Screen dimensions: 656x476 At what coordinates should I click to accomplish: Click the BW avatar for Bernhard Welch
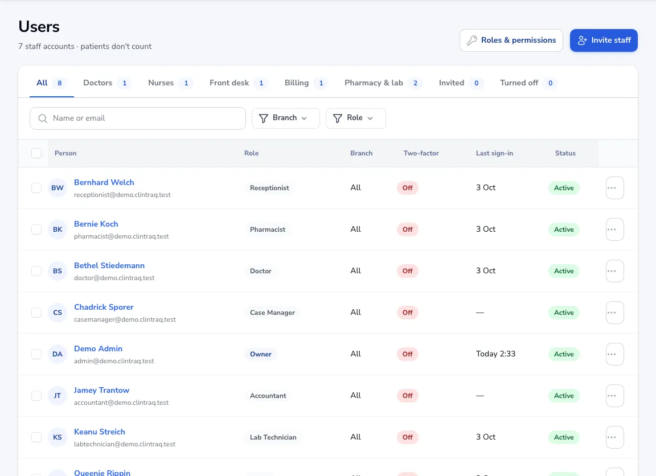pos(58,188)
